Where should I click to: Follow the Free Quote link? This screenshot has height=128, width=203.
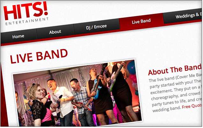[192, 106]
